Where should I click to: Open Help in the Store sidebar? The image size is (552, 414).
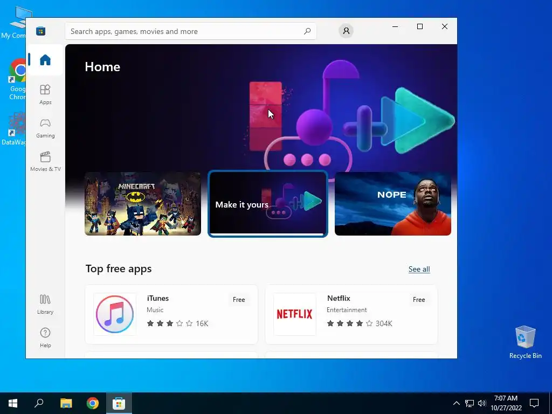click(x=45, y=337)
